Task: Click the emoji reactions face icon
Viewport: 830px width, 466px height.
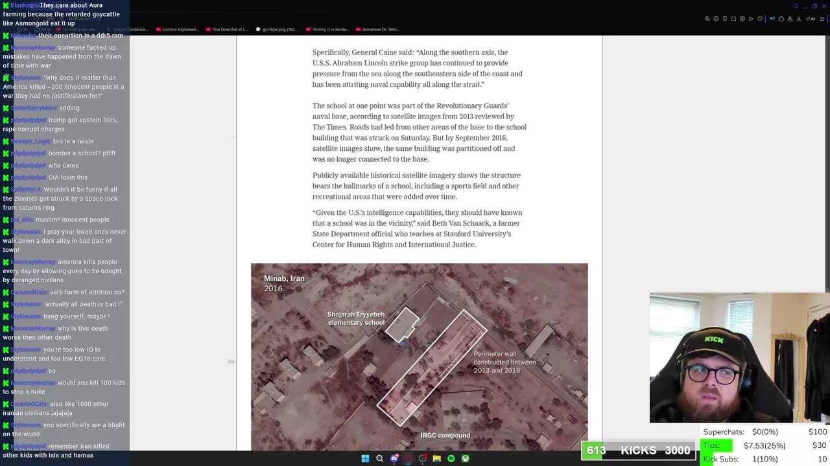Action: pyautogui.click(x=716, y=19)
